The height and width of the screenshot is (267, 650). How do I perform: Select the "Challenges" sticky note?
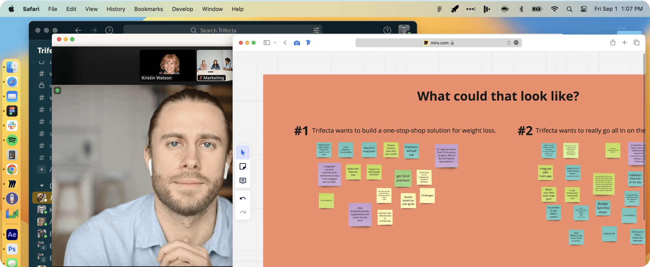pos(427,196)
